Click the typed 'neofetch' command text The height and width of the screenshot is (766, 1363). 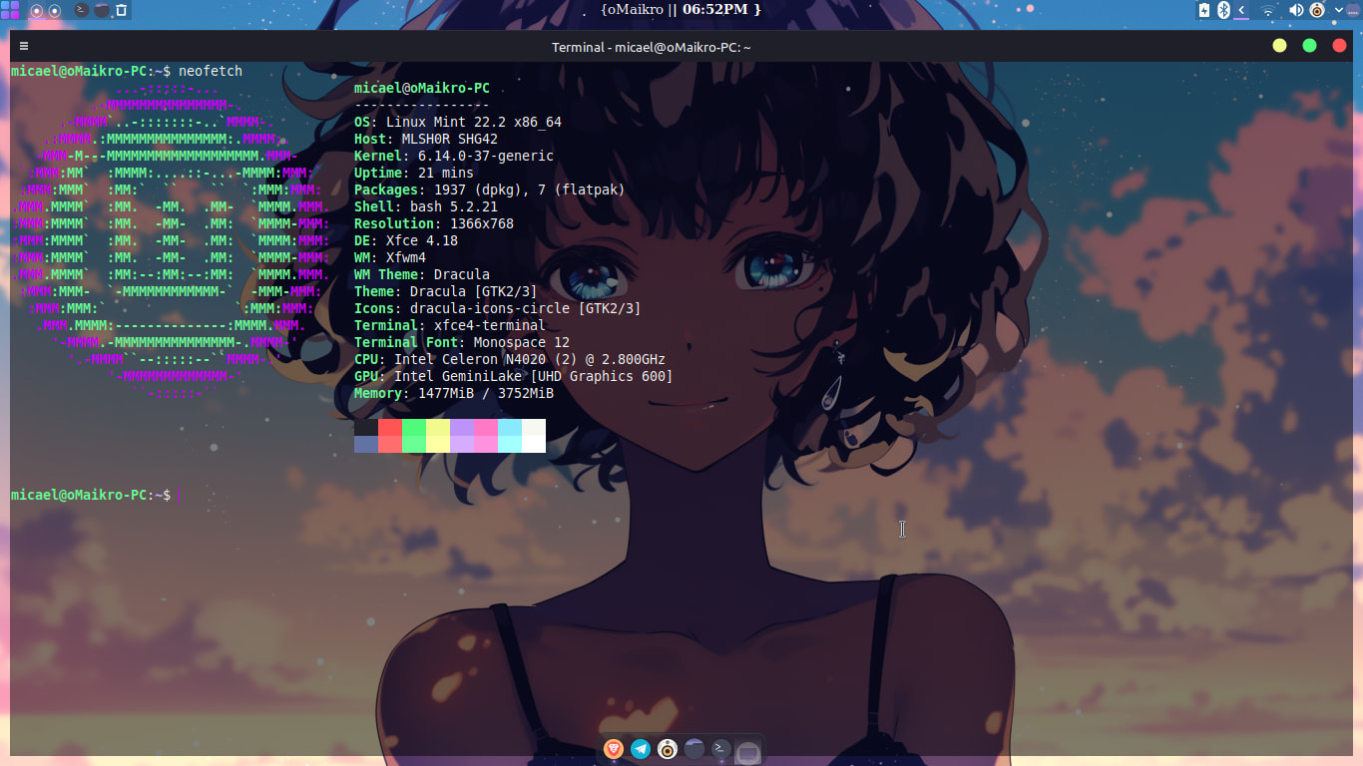tap(211, 72)
